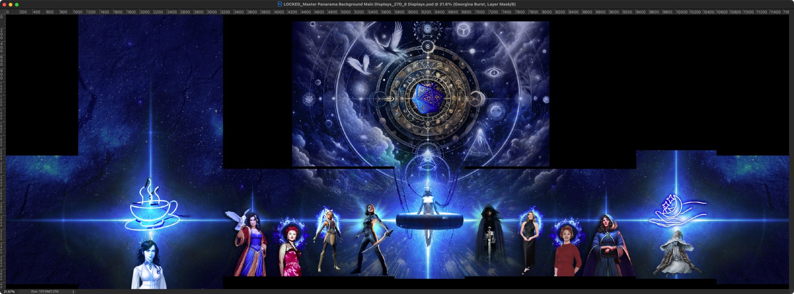Click the red-haired woman in pink dress

[x=291, y=250]
